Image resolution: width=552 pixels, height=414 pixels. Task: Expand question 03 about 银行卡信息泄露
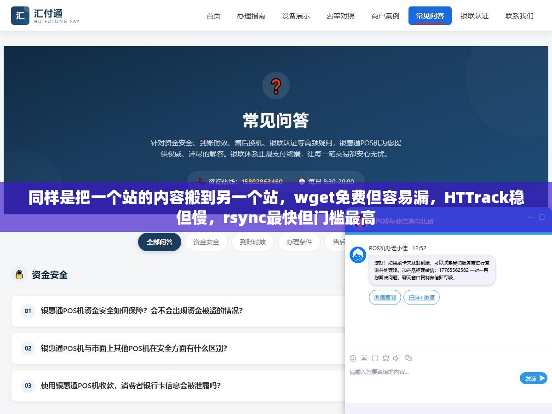click(x=178, y=386)
